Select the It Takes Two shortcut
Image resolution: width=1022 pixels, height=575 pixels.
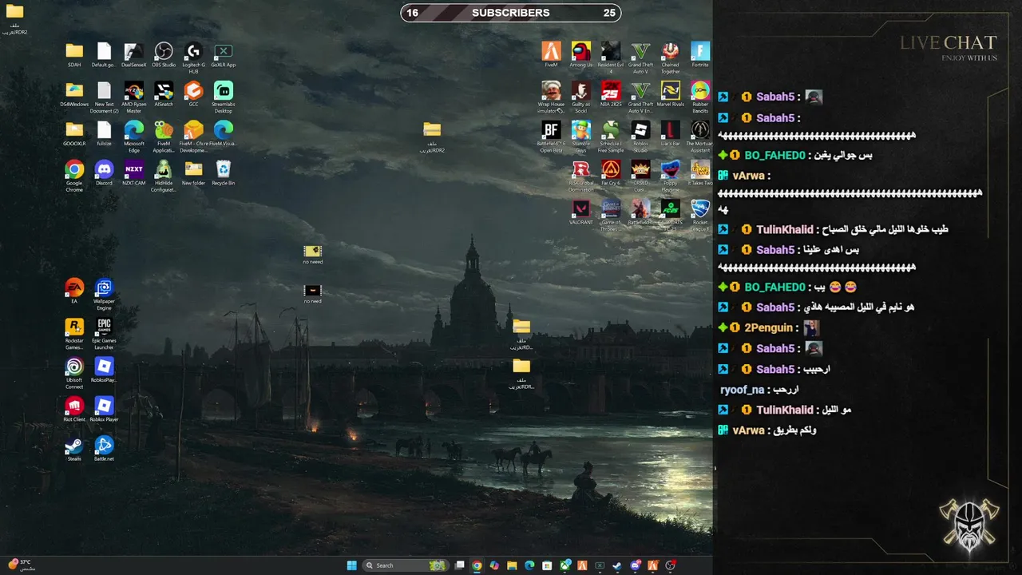(700, 172)
